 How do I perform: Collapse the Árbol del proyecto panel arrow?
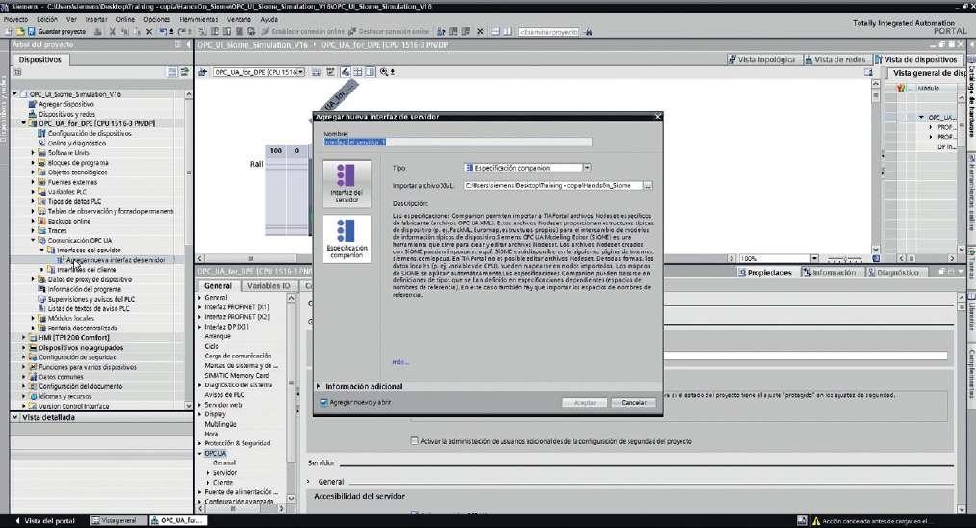(x=189, y=45)
